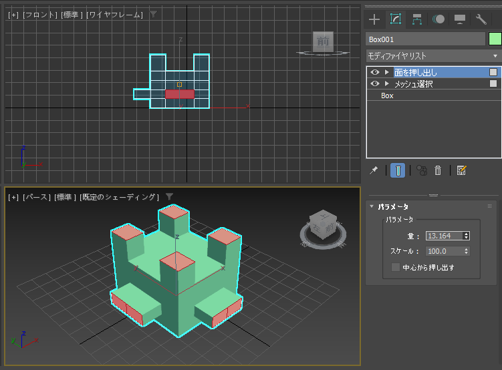Screen dimensions: 502x370
Task: Click the square icon beside メッシュ選択
Action: point(493,83)
